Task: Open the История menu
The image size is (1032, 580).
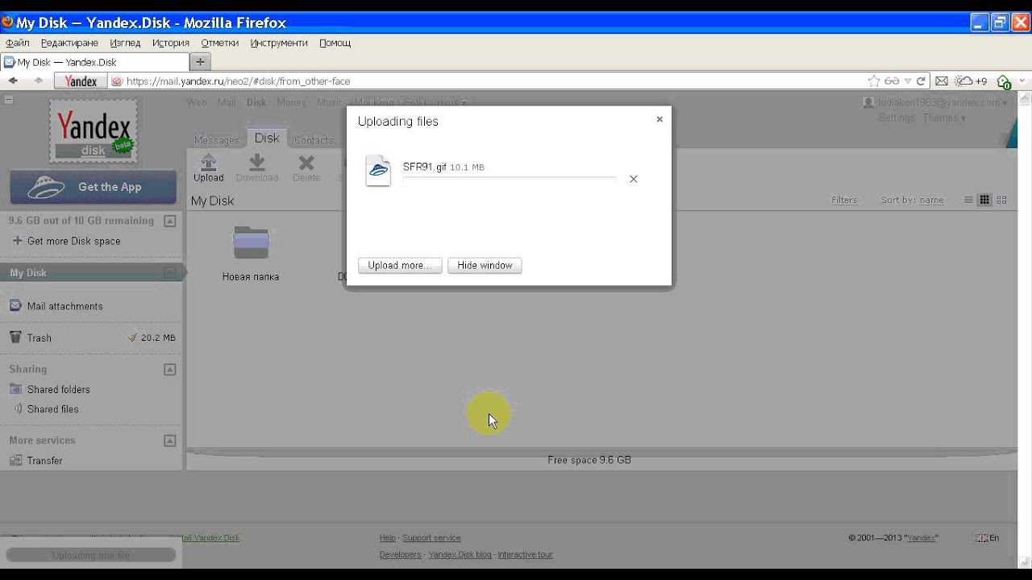Action: (170, 43)
